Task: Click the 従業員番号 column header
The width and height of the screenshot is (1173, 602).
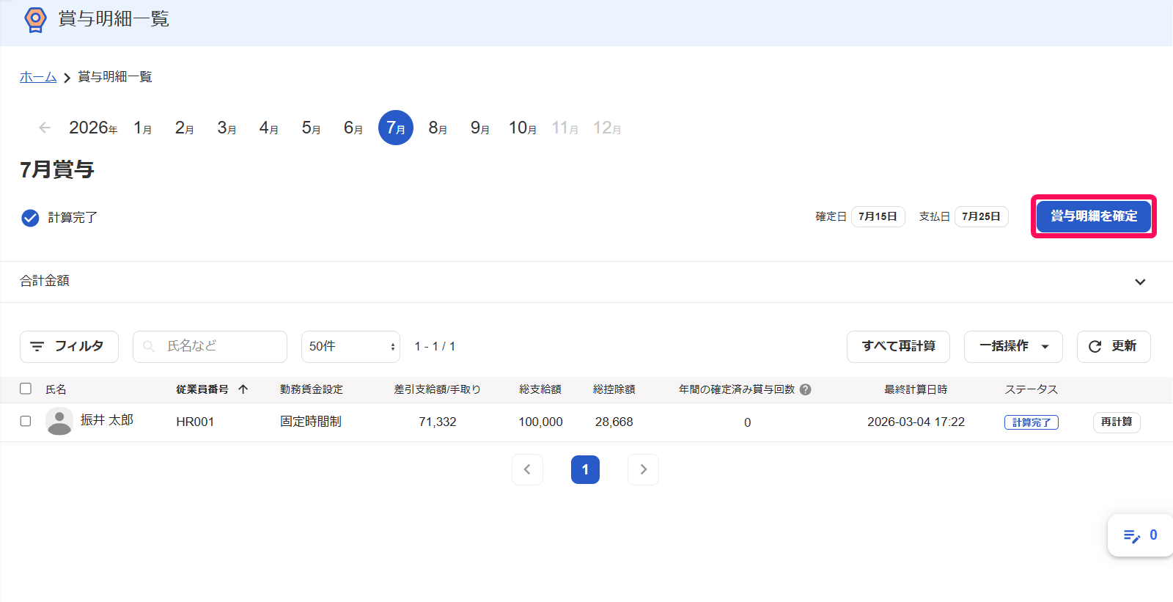Action: point(202,389)
